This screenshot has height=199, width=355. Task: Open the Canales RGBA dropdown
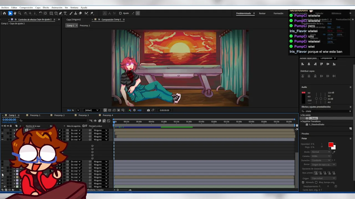pyautogui.click(x=321, y=156)
